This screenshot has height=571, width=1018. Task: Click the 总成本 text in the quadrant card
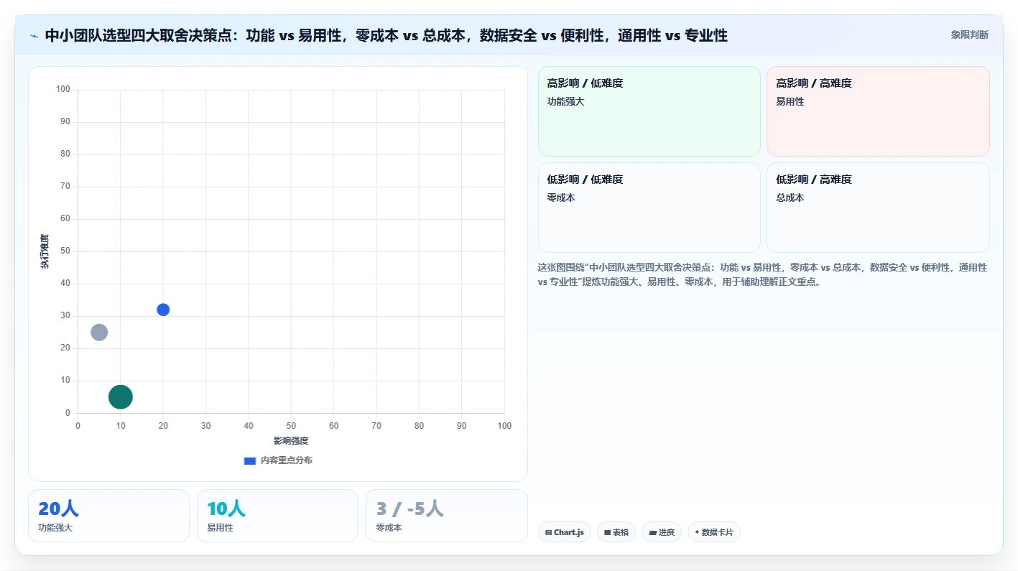pyautogui.click(x=790, y=198)
